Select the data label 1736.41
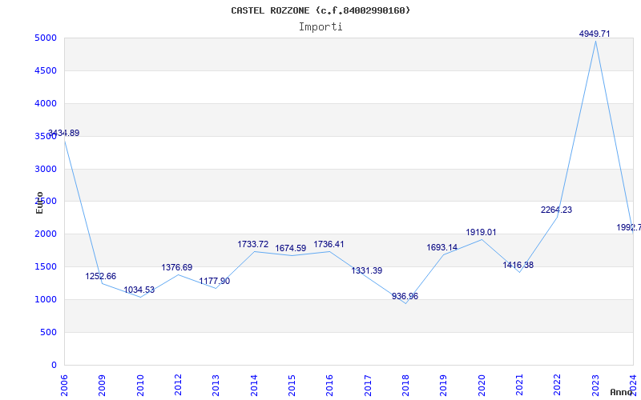The width and height of the screenshot is (641, 400). pyautogui.click(x=329, y=245)
